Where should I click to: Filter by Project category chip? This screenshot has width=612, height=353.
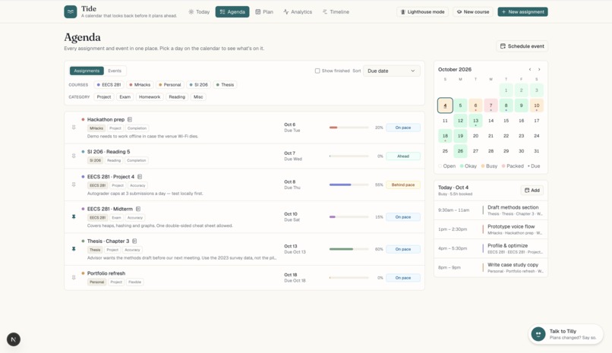coord(104,96)
